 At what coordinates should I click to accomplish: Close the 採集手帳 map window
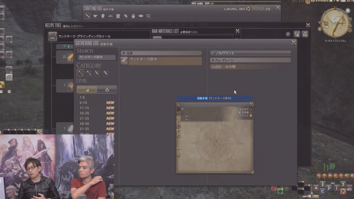[251, 104]
